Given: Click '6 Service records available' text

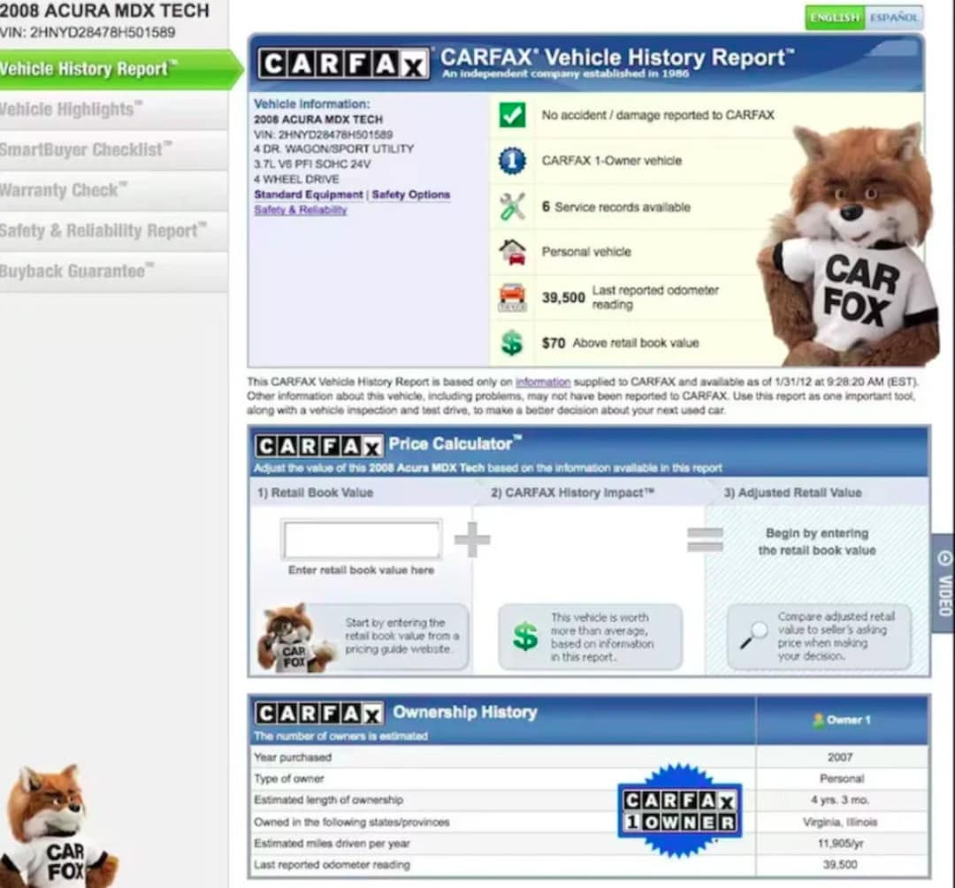Looking at the screenshot, I should pyautogui.click(x=615, y=207).
